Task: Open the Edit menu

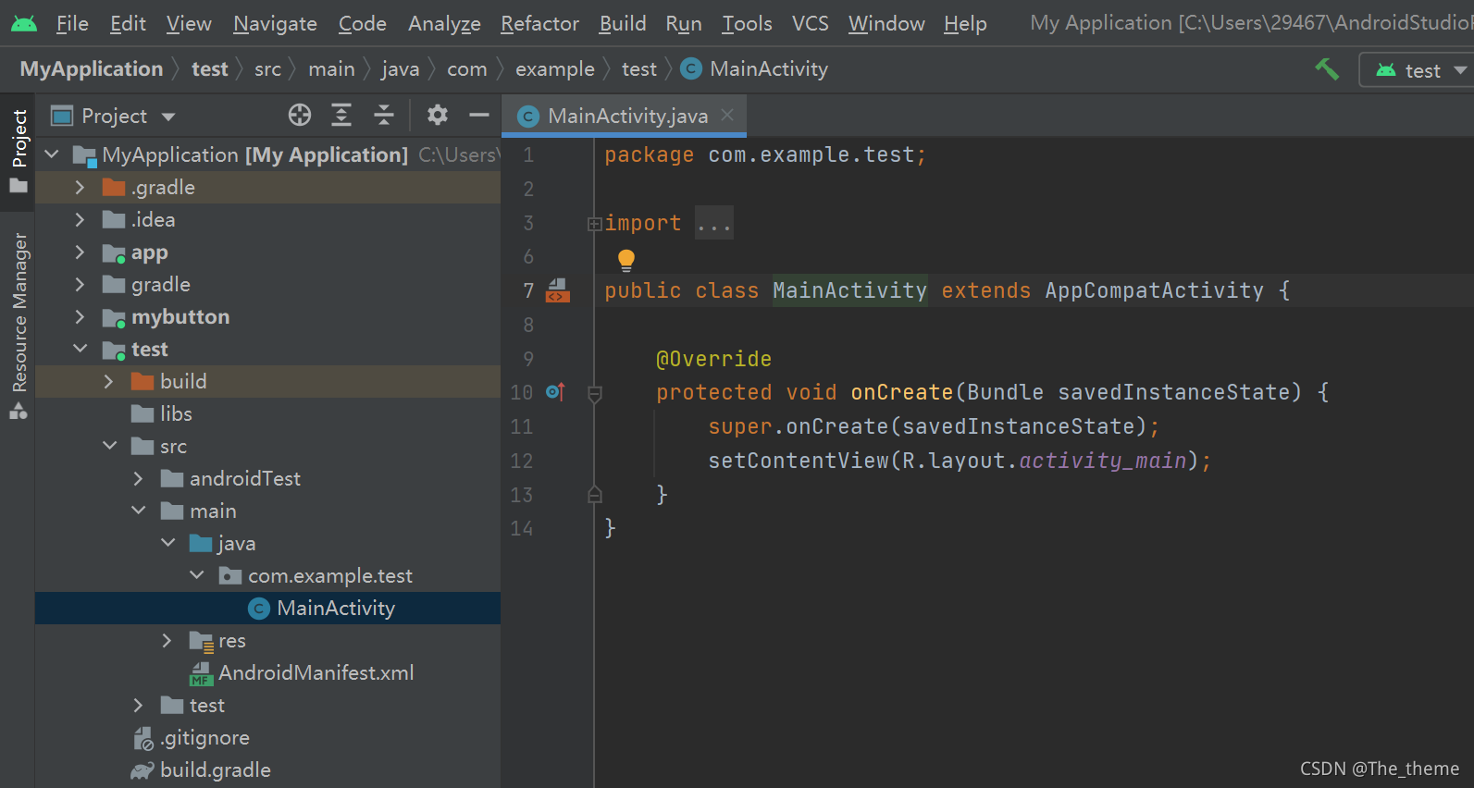Action: click(128, 23)
